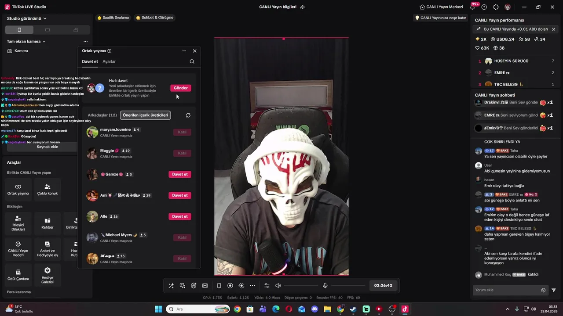This screenshot has width=563, height=316.
Task: Open the video clip frame icon
Action: 205,286
